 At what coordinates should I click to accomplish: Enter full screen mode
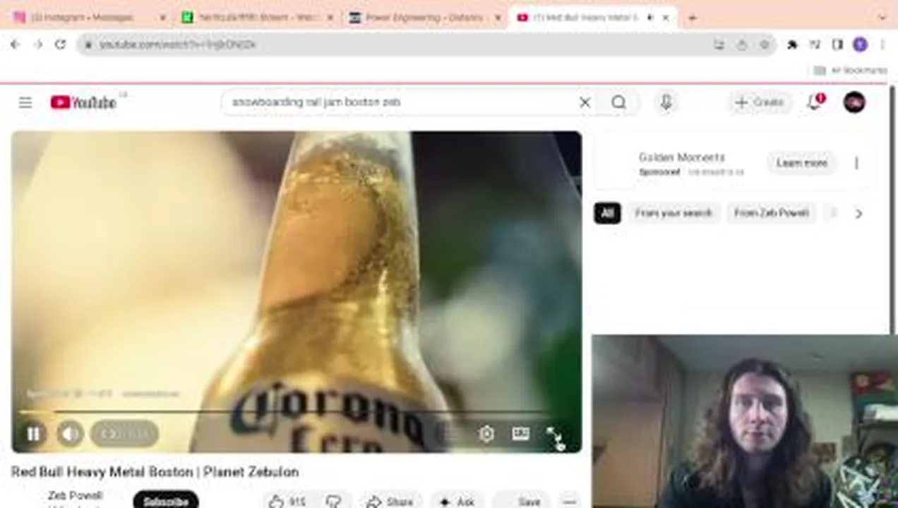pyautogui.click(x=556, y=434)
